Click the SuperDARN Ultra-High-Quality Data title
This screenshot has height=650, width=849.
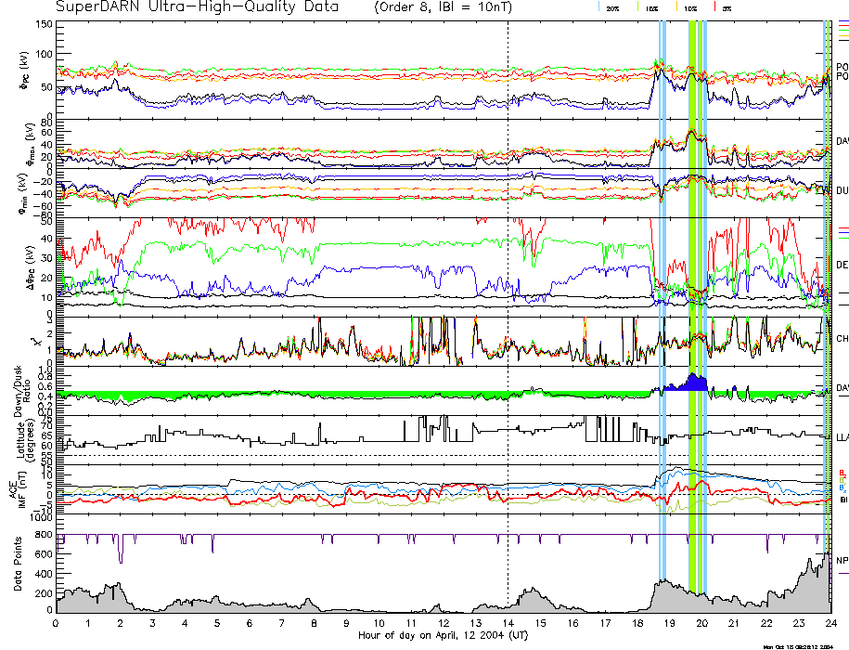tap(197, 7)
